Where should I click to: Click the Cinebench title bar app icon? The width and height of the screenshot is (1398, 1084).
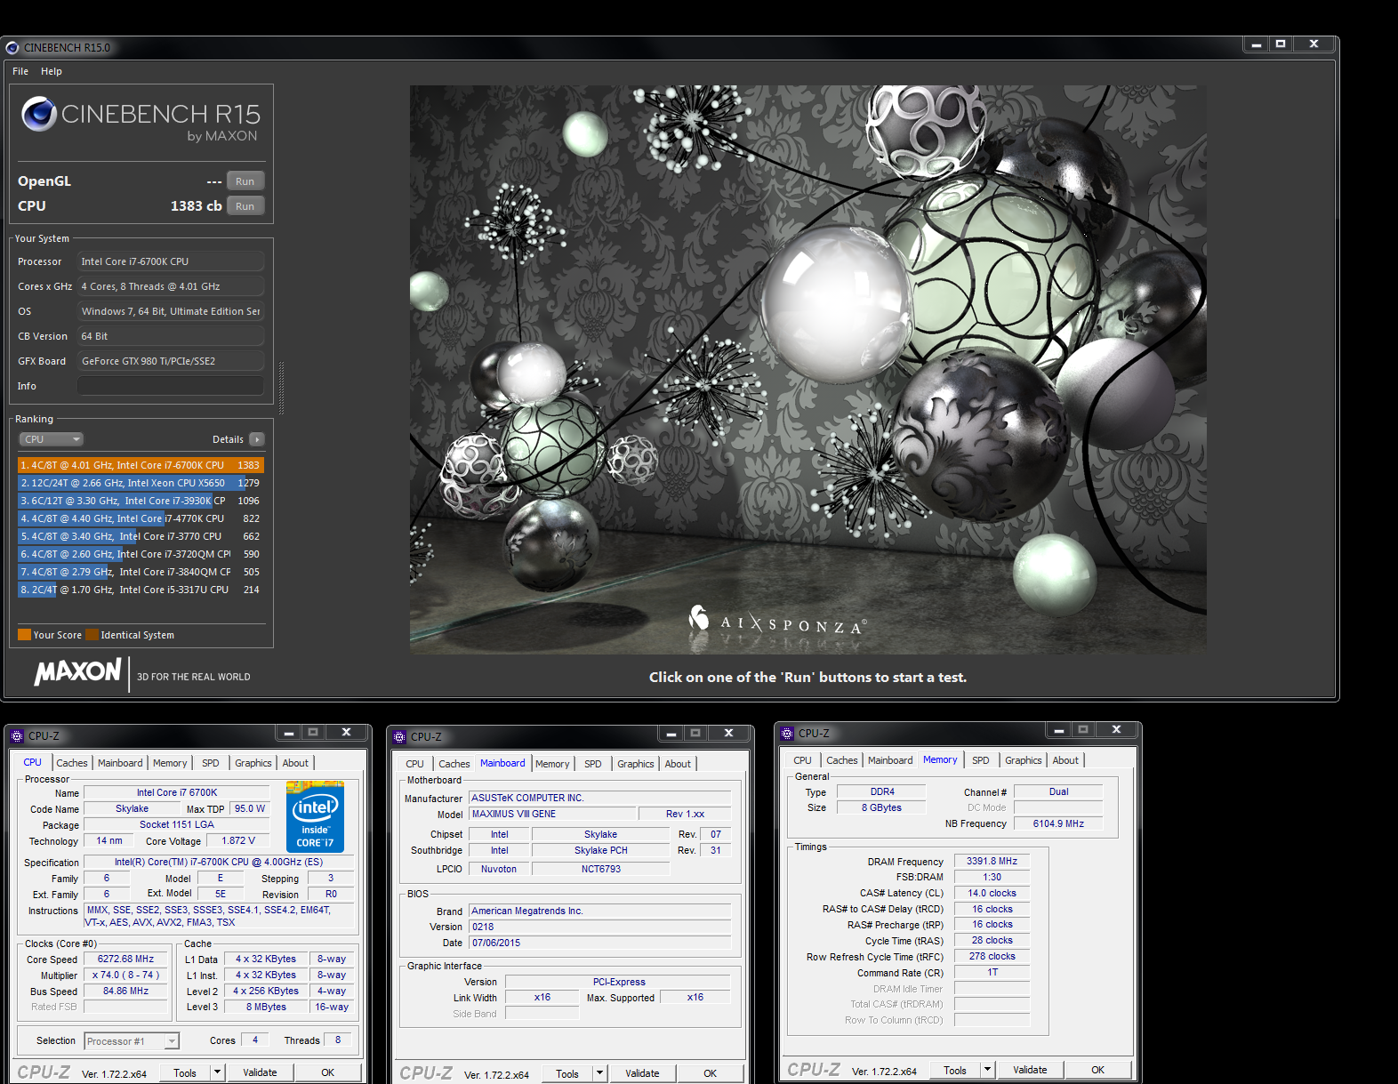pos(12,48)
